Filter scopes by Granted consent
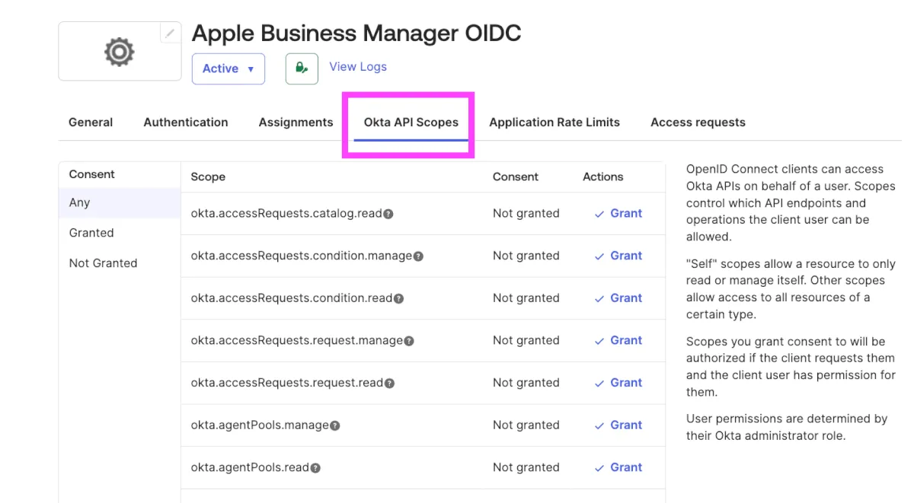Viewport: 914px width, 503px height. [x=91, y=233]
